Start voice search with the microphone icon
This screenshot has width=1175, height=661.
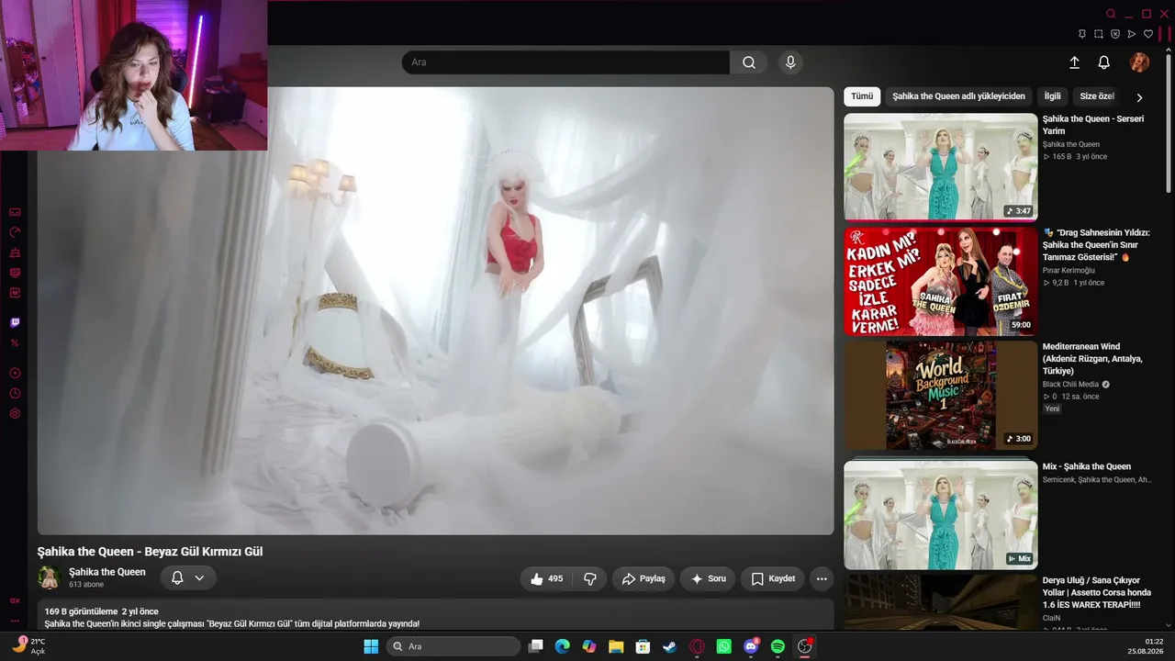tap(790, 62)
